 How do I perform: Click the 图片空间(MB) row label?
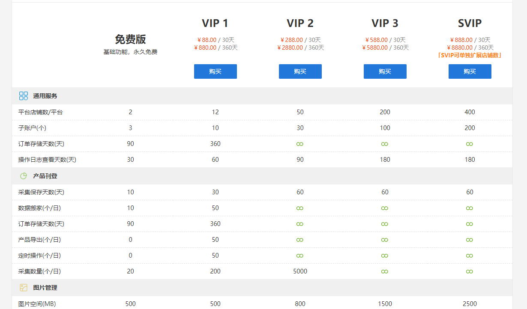pyautogui.click(x=37, y=304)
